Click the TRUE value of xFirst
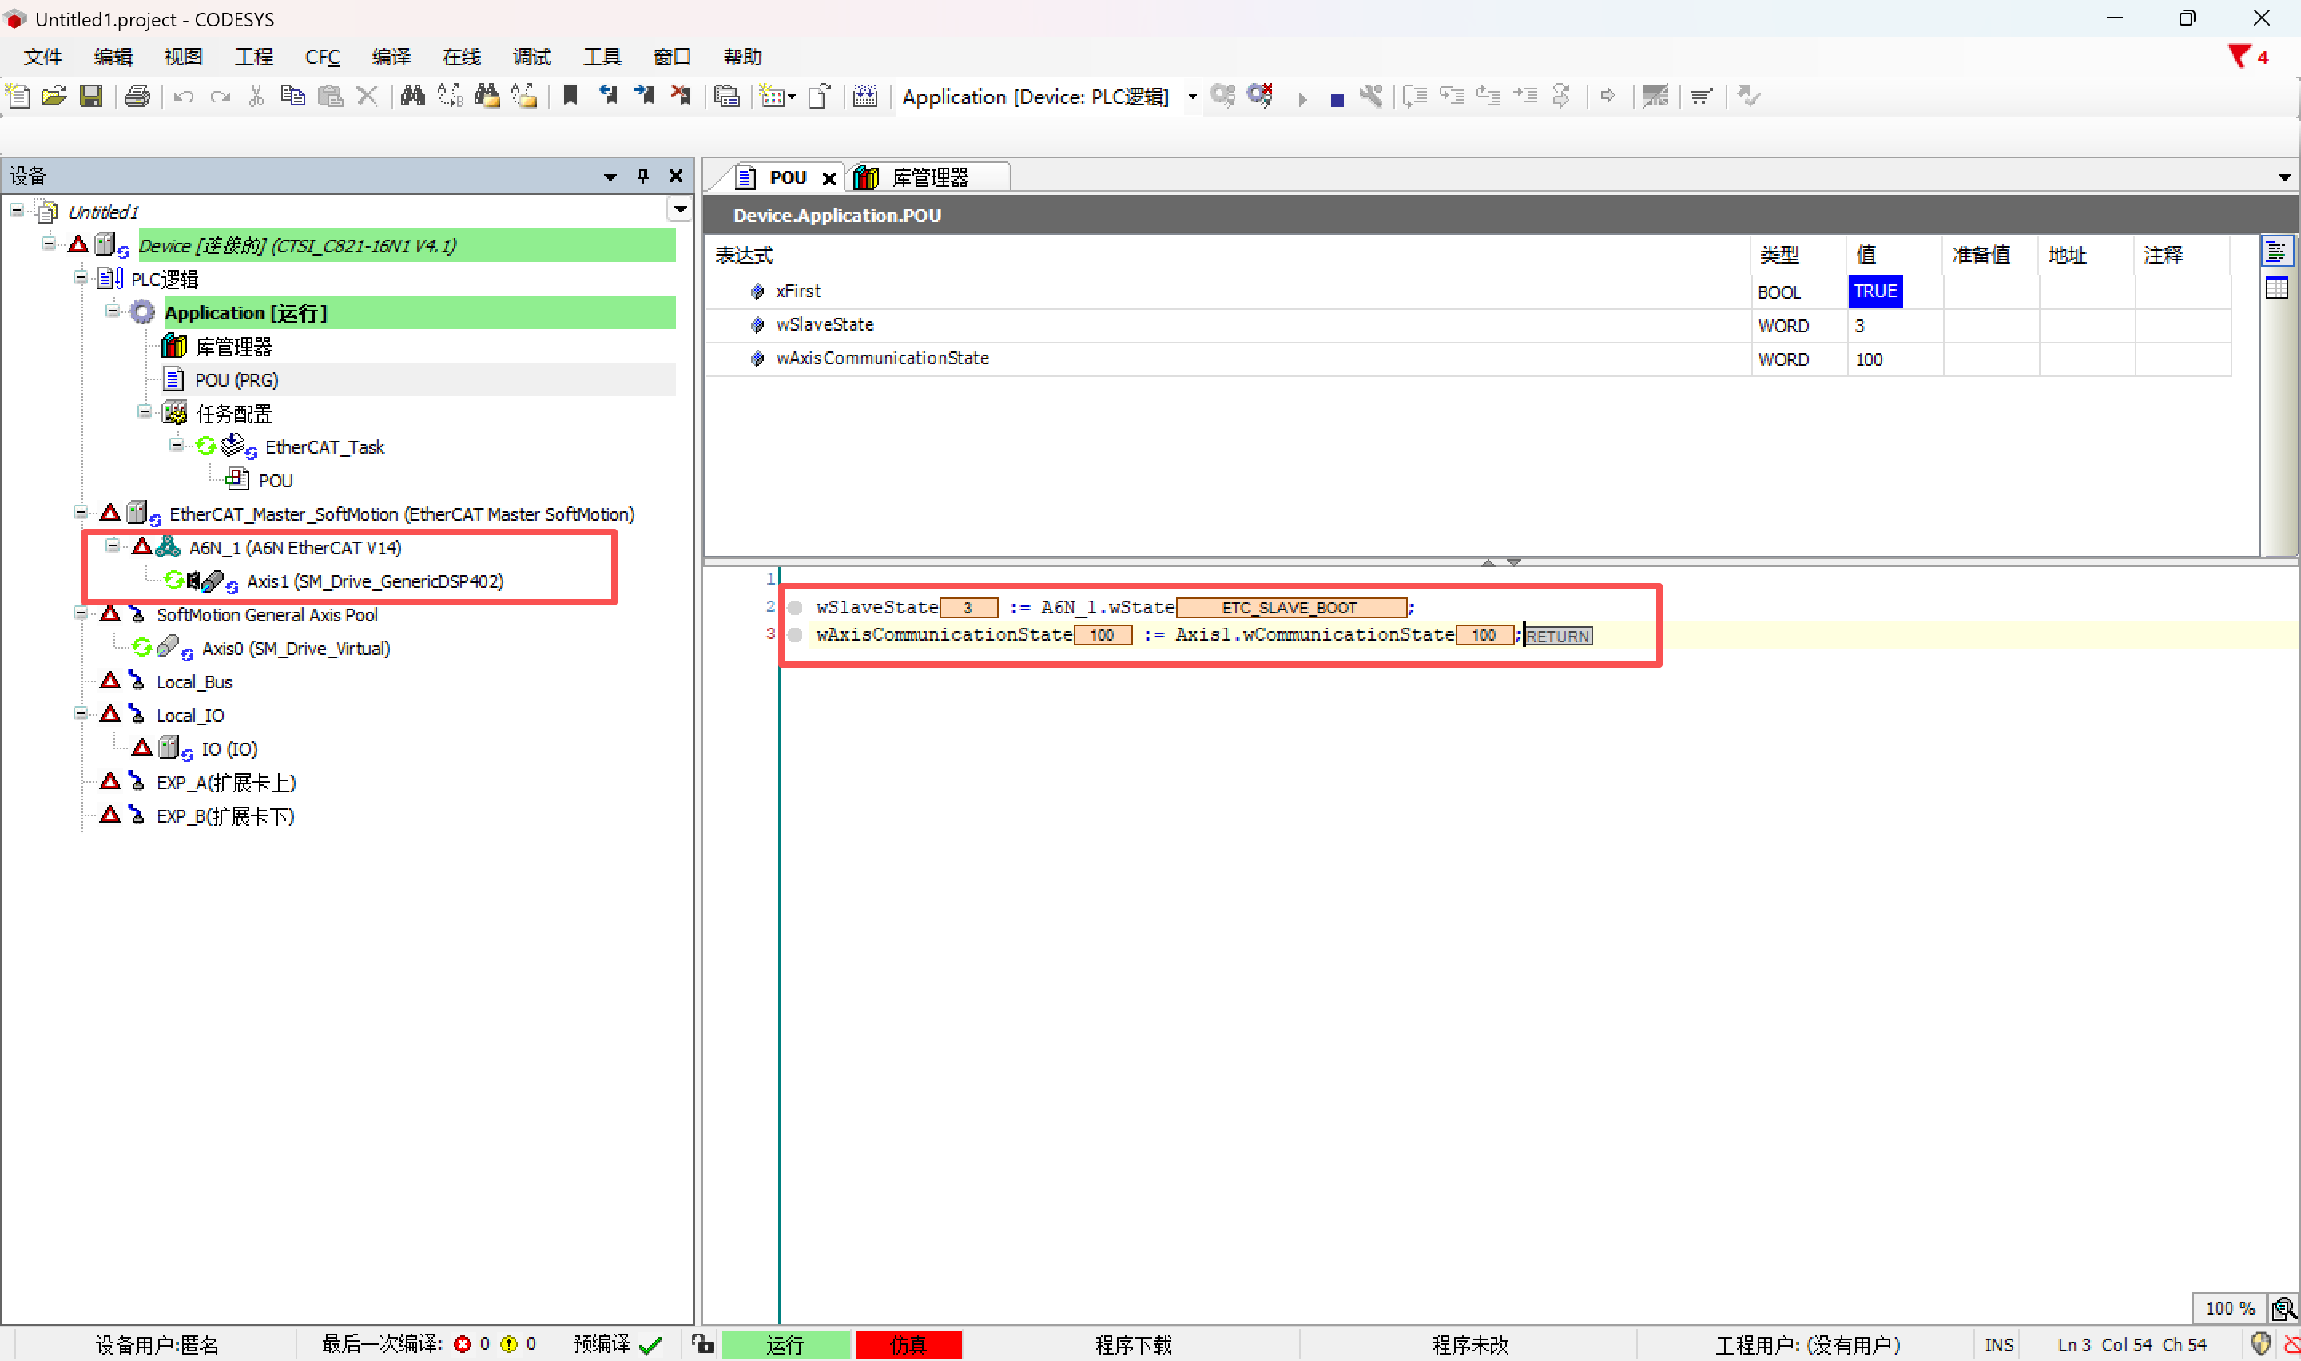This screenshot has width=2301, height=1361. click(1874, 292)
